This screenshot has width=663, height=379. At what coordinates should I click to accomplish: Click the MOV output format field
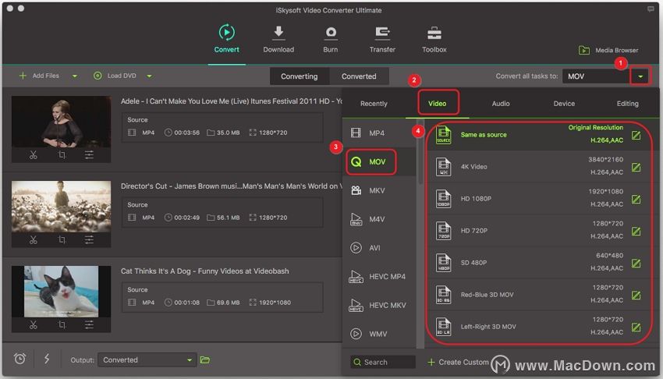596,76
